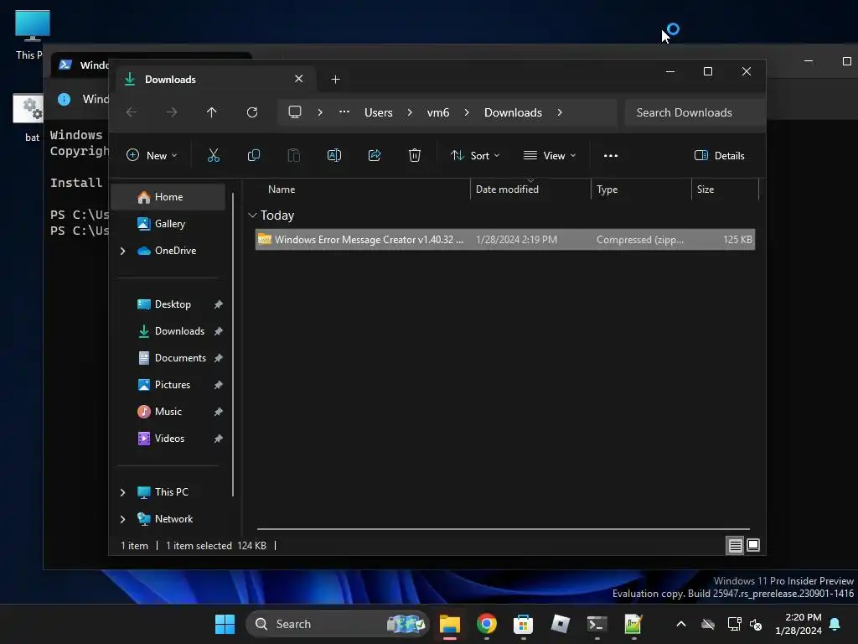Screen dimensions: 858x644
Task: Open the See more three-dots menu
Action: (611, 155)
